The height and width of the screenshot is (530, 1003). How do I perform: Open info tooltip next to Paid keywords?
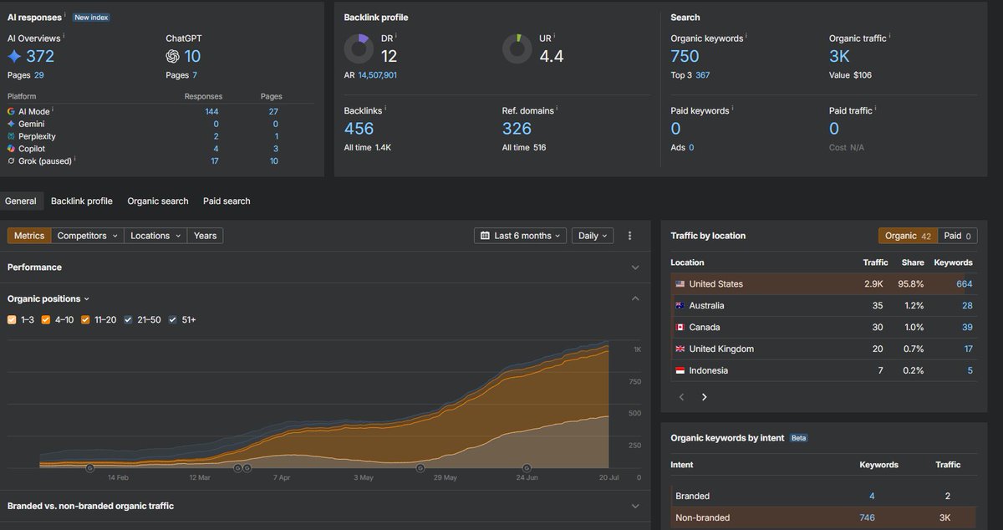tap(734, 109)
